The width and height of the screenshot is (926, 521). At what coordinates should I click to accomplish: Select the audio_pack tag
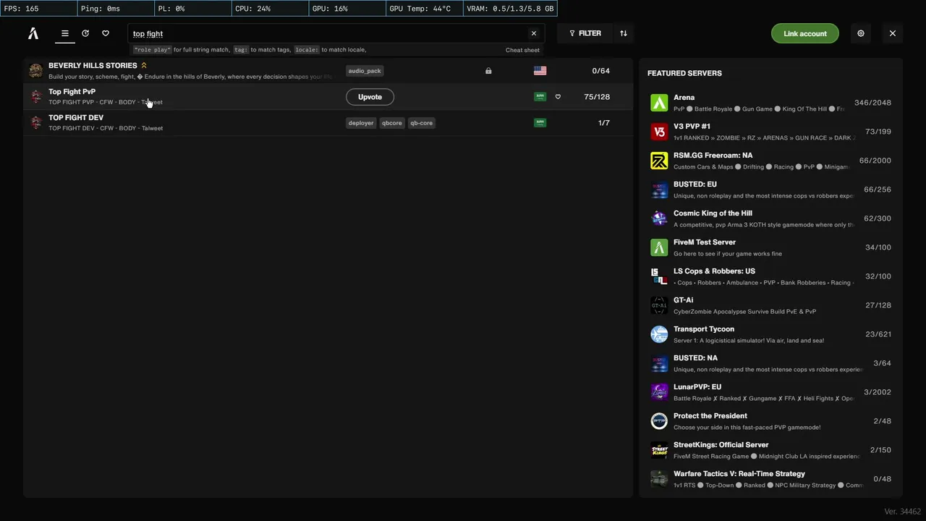pyautogui.click(x=365, y=71)
